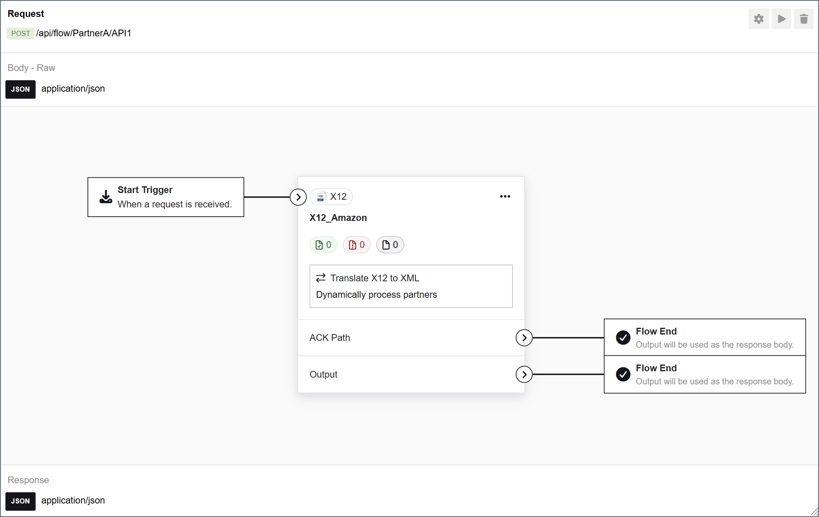
Task: Click the ACK Path output arrow
Action: (524, 338)
